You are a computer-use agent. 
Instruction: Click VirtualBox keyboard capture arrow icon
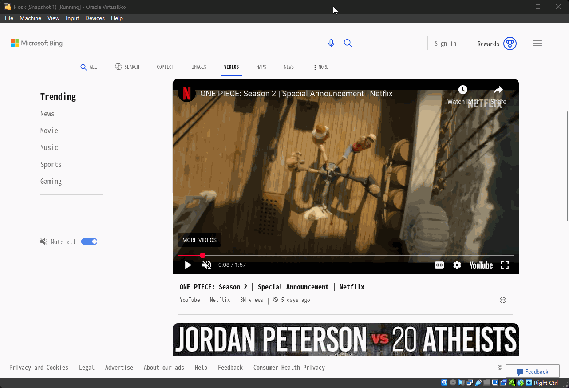(529, 383)
